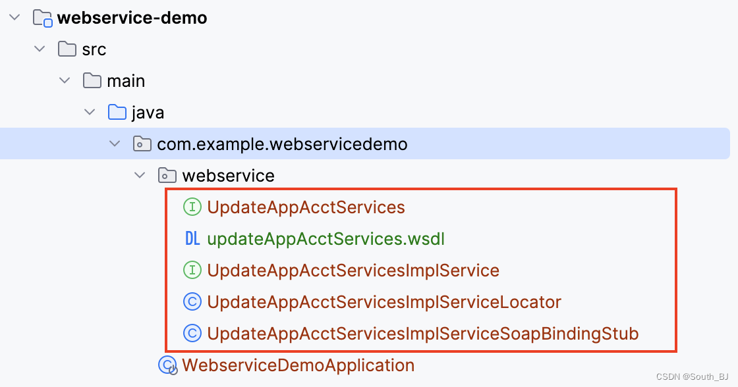738x387 pixels.
Task: Collapse the com.example.webservicedemo package chevron
Action: (115, 143)
